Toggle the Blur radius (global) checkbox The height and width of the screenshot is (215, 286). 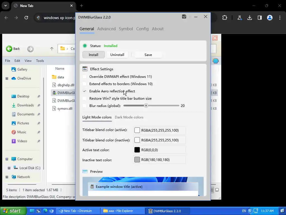84,106
